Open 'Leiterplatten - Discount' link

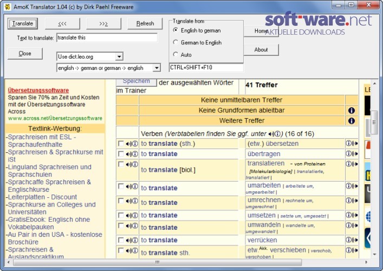click(x=42, y=197)
